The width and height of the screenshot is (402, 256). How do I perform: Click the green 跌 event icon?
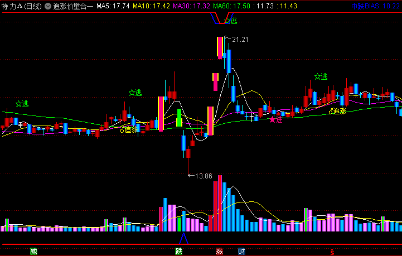[x=178, y=252]
